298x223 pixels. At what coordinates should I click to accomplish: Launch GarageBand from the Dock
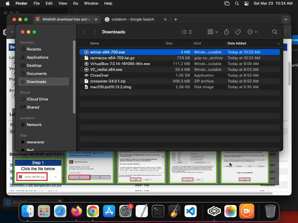tap(174, 211)
